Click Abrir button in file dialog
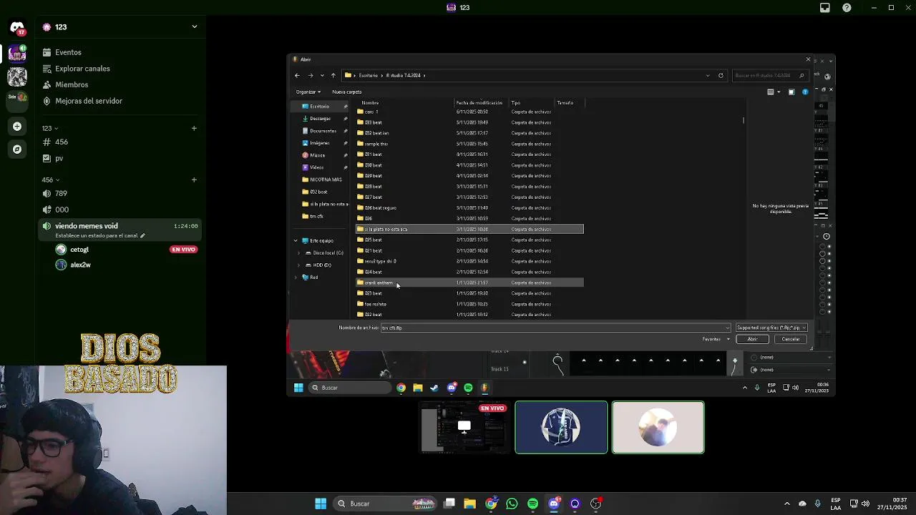This screenshot has width=916, height=515. (x=752, y=339)
